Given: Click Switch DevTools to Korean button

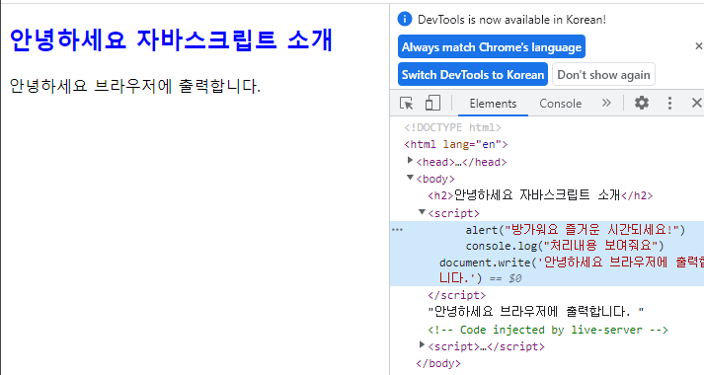Looking at the screenshot, I should point(473,74).
